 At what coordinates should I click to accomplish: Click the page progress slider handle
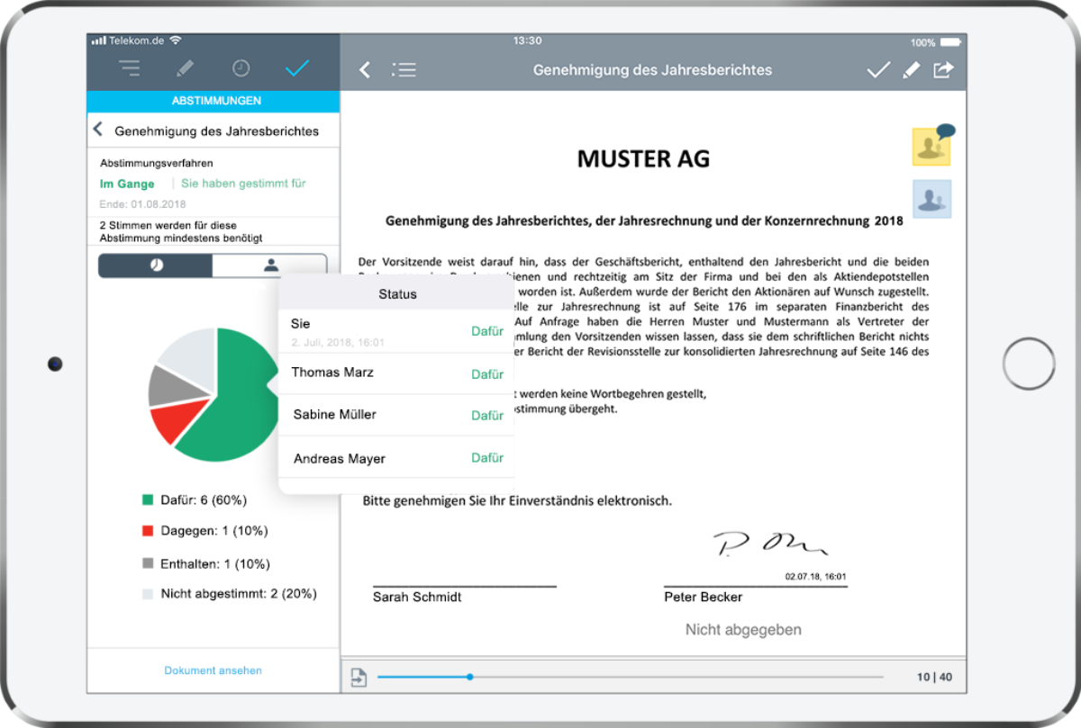click(470, 677)
